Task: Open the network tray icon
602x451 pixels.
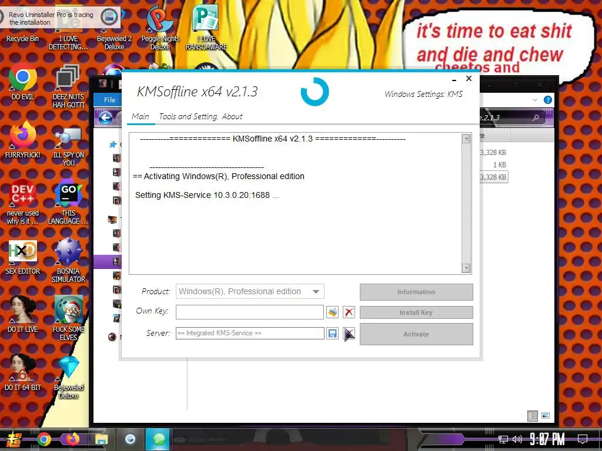Action: (x=503, y=439)
